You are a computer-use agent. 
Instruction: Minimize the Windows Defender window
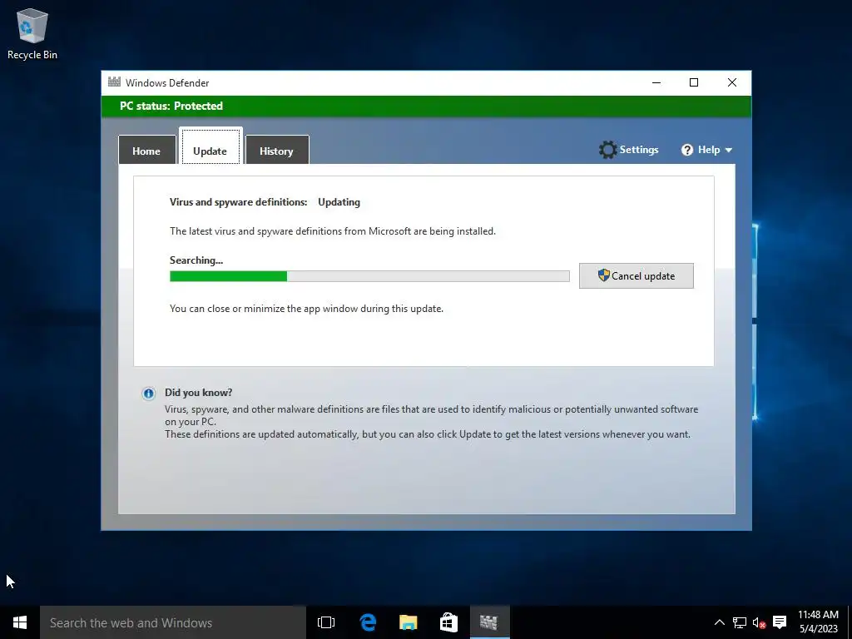[656, 82]
